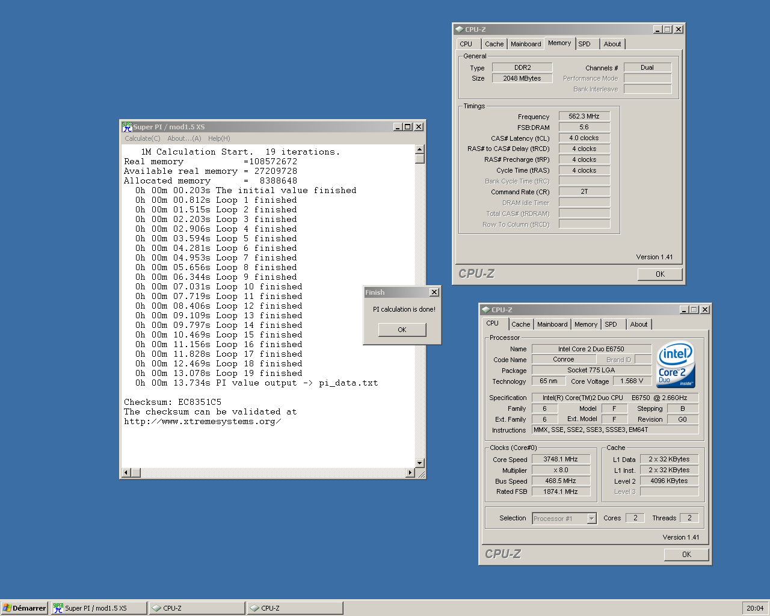Close the Finish dialog with X

[x=434, y=292]
